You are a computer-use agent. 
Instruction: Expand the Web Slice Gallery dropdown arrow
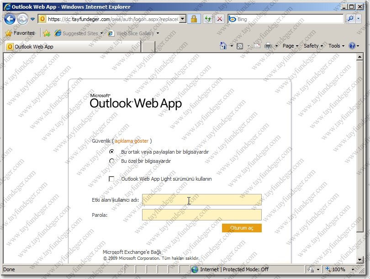158,33
